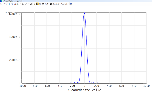Click the -2.0 x-axis tick label
The width and height of the screenshot is (152, 93).
pyautogui.click(x=72, y=86)
